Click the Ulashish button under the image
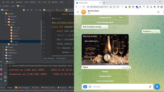Screen dimensions: 164x92 [x=105, y=72]
